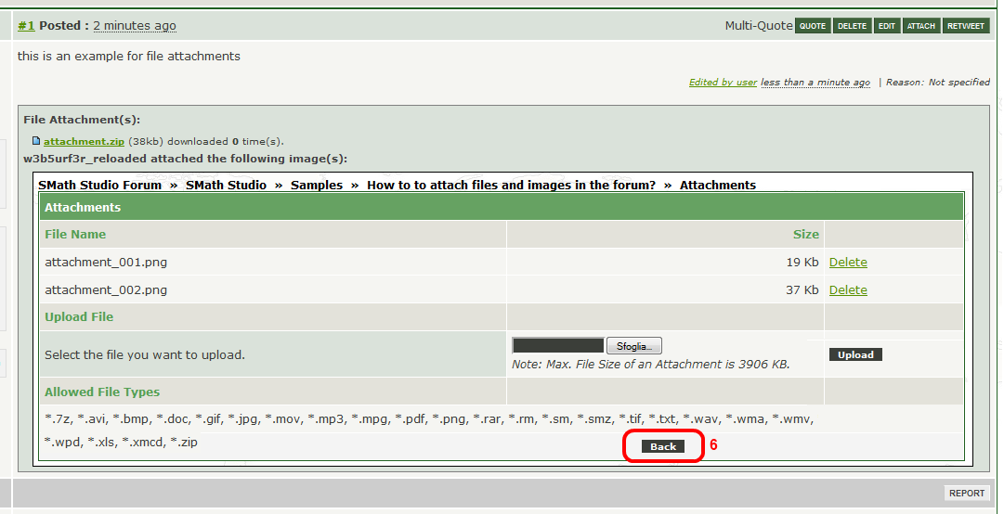Viewport: 1004px width, 514px height.
Task: Click the DELETE post button
Action: coord(852,26)
